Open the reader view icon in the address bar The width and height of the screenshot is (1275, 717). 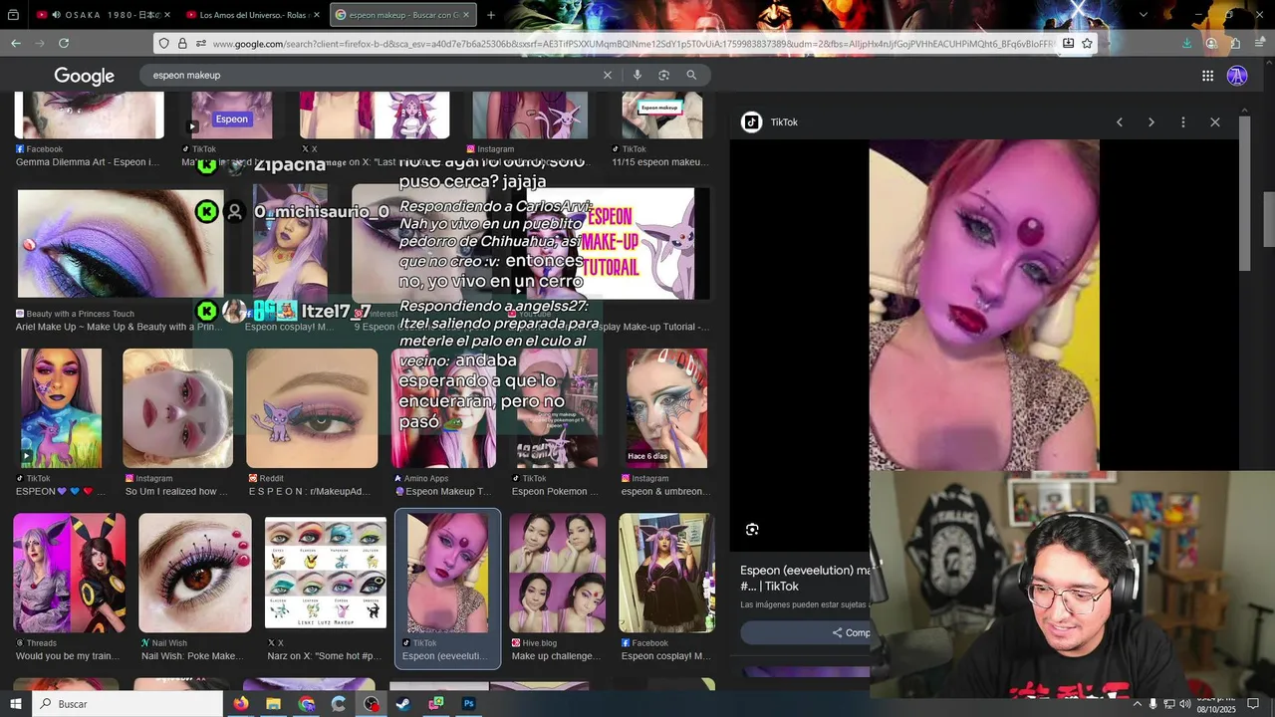coord(1068,43)
